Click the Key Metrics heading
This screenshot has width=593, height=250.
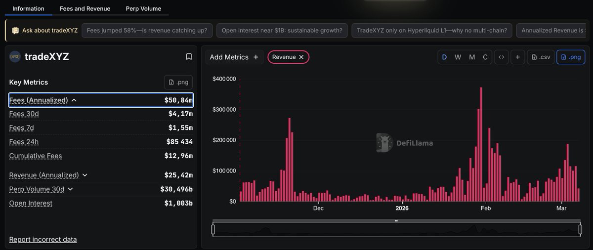tap(29, 82)
